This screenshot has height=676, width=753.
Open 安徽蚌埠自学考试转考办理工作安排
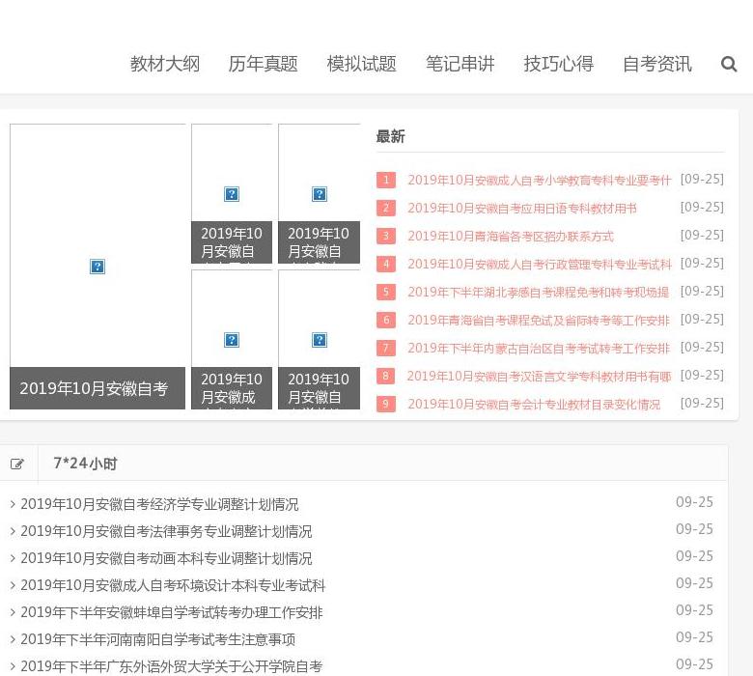coord(172,612)
